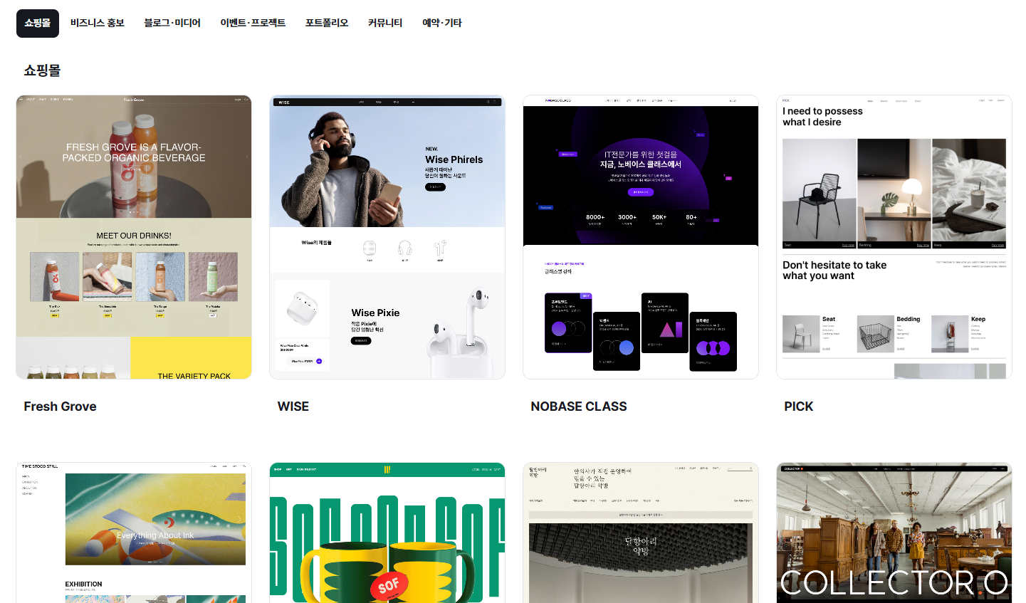
Task: Open the 커뮤니티 tab
Action: point(385,23)
